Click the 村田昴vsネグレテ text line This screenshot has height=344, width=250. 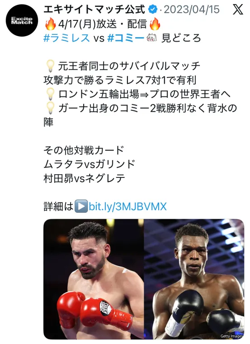click(x=85, y=178)
